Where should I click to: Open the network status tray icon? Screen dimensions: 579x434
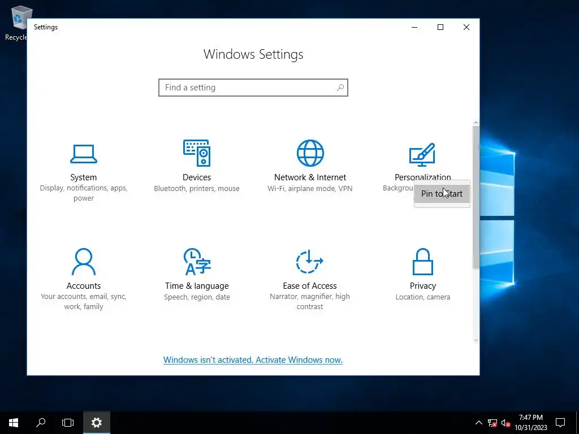click(x=492, y=423)
